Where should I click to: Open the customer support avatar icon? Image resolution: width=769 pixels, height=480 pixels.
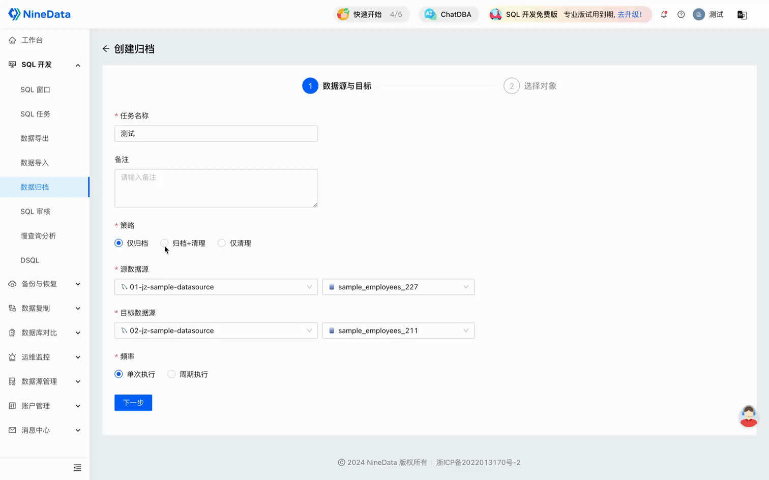748,416
